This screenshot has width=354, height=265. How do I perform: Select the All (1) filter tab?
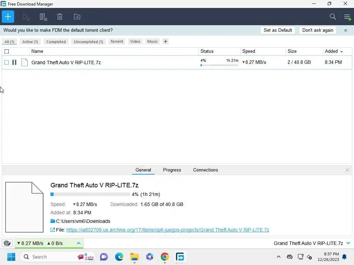click(9, 42)
